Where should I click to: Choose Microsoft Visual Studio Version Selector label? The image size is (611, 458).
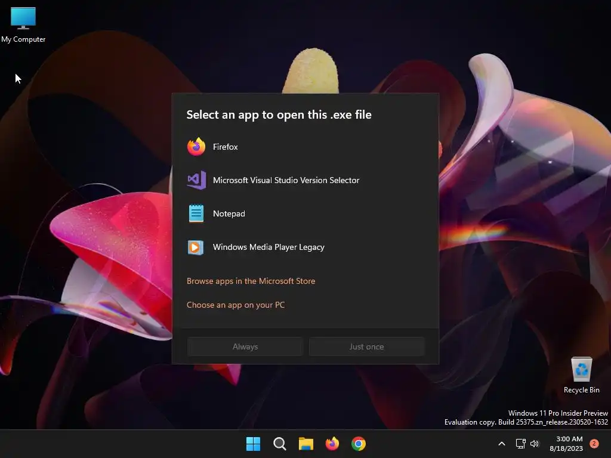pyautogui.click(x=286, y=180)
